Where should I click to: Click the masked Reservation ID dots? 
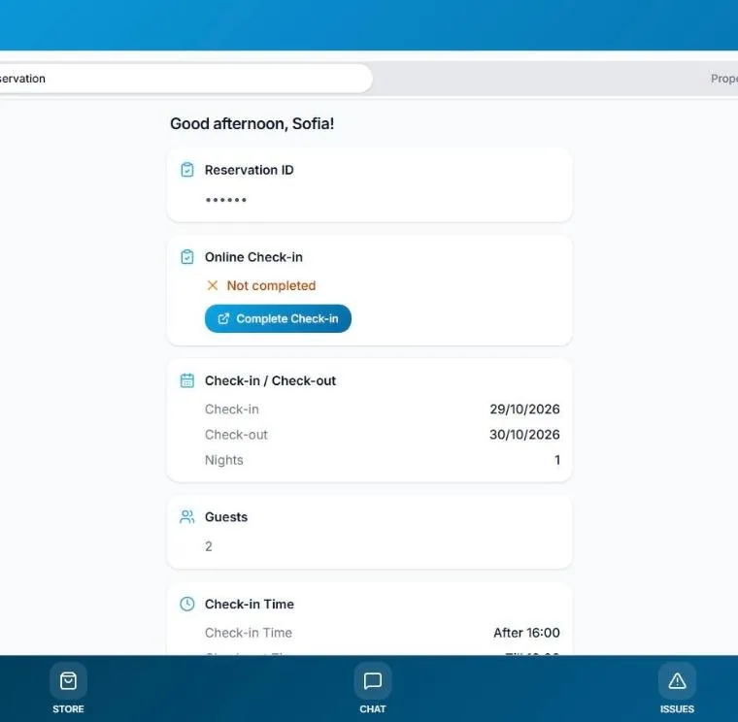click(226, 200)
